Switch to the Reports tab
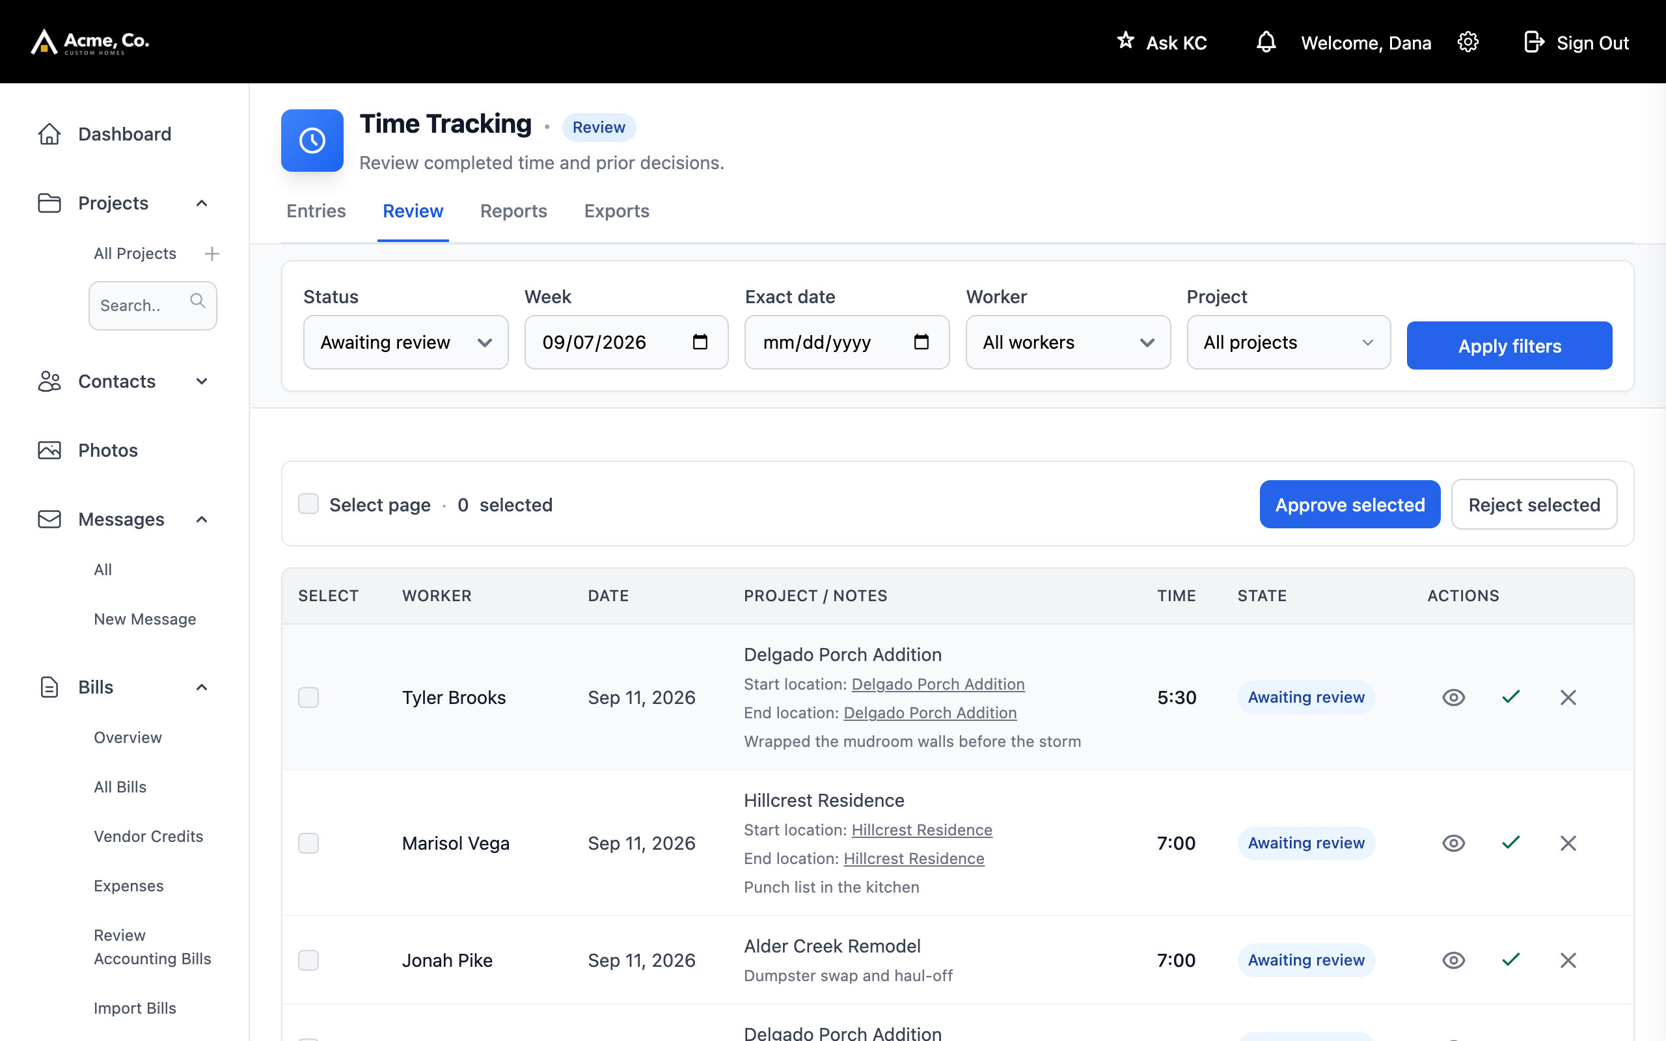Screen dimensions: 1666x1041 [513, 211]
